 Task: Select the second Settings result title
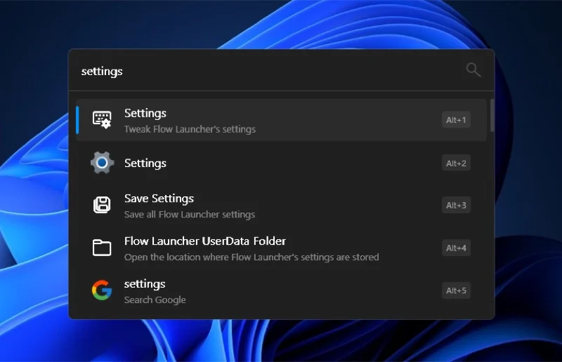pos(145,163)
